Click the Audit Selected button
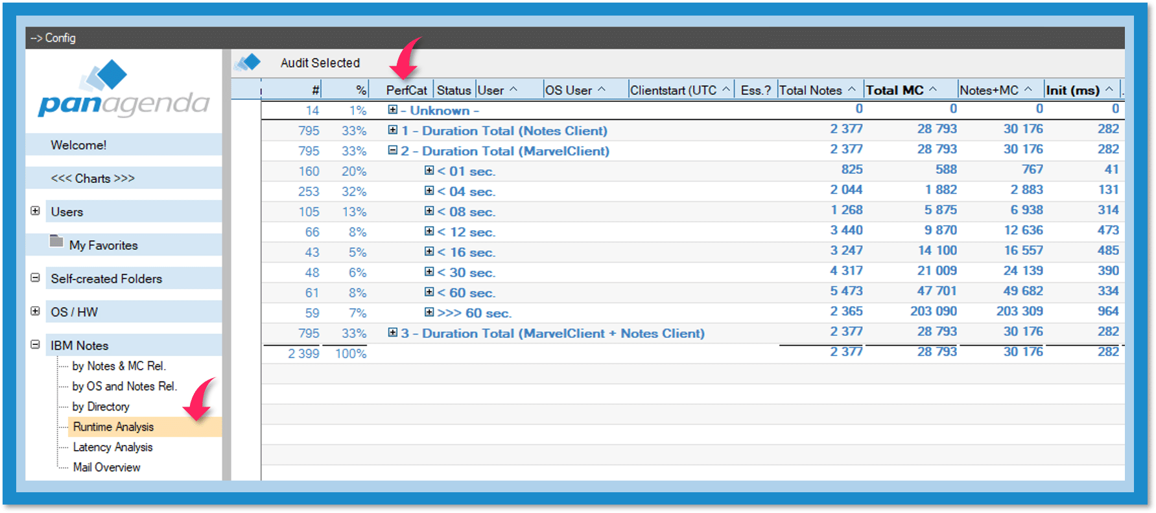 320,63
